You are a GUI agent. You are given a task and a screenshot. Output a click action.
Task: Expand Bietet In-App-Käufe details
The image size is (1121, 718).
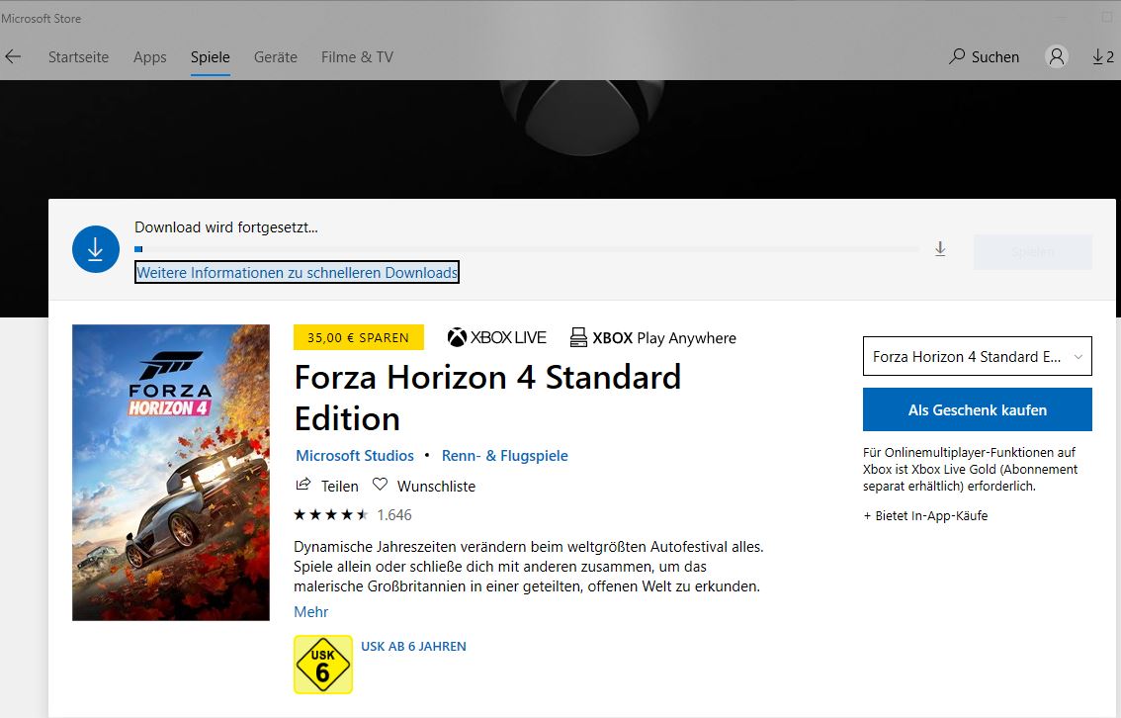(x=924, y=515)
